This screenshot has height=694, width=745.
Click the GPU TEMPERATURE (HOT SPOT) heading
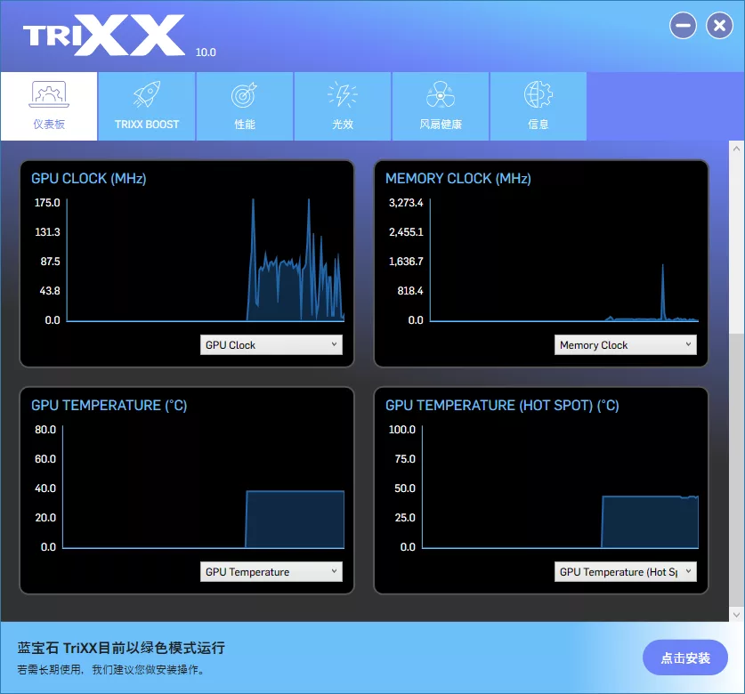[x=502, y=406]
